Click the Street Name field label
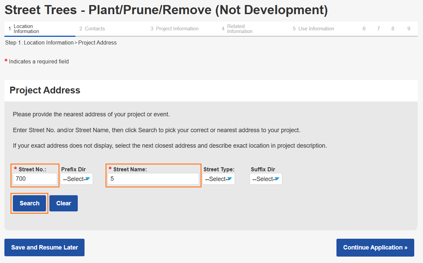This screenshot has width=423, height=263. click(130, 170)
